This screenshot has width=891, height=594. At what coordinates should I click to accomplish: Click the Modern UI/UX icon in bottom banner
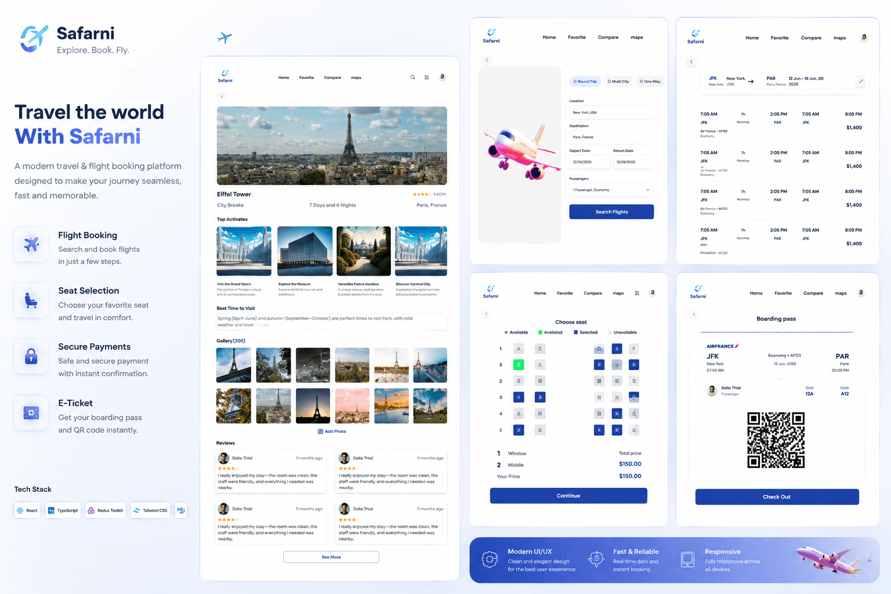490,559
